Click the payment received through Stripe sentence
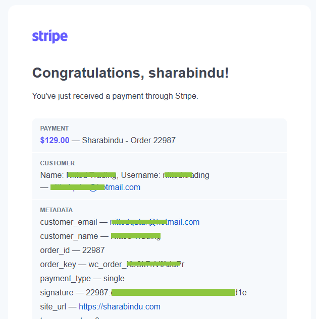 coord(115,96)
